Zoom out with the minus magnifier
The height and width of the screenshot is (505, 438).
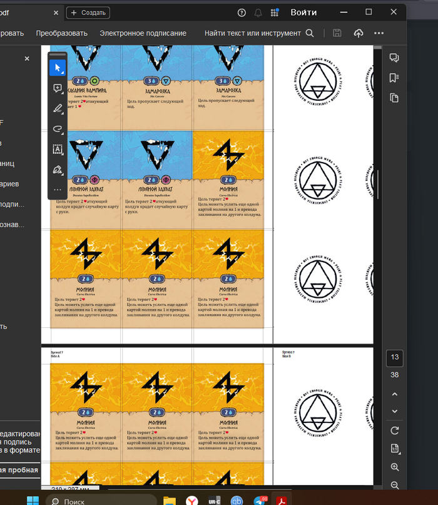click(x=395, y=485)
